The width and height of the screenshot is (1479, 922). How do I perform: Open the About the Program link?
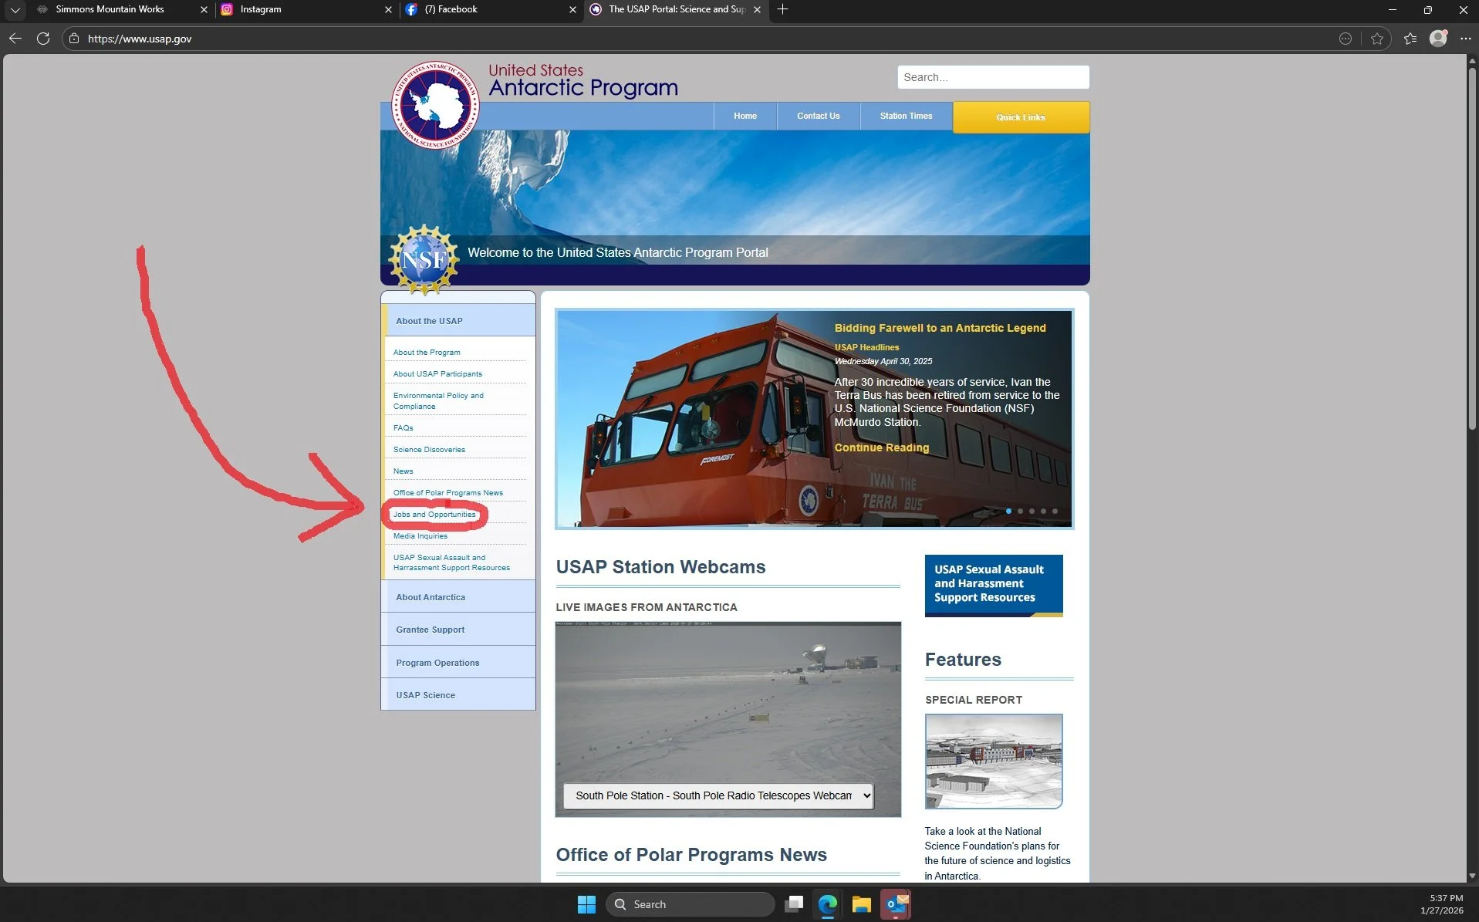(427, 352)
